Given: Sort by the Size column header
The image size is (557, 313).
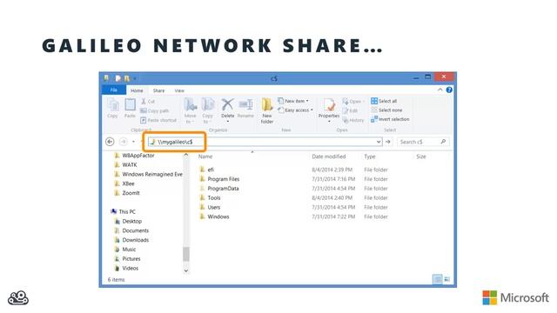Looking at the screenshot, I should 421,156.
